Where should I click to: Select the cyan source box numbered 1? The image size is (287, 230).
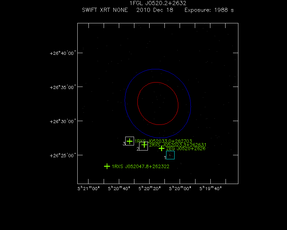tap(170, 155)
